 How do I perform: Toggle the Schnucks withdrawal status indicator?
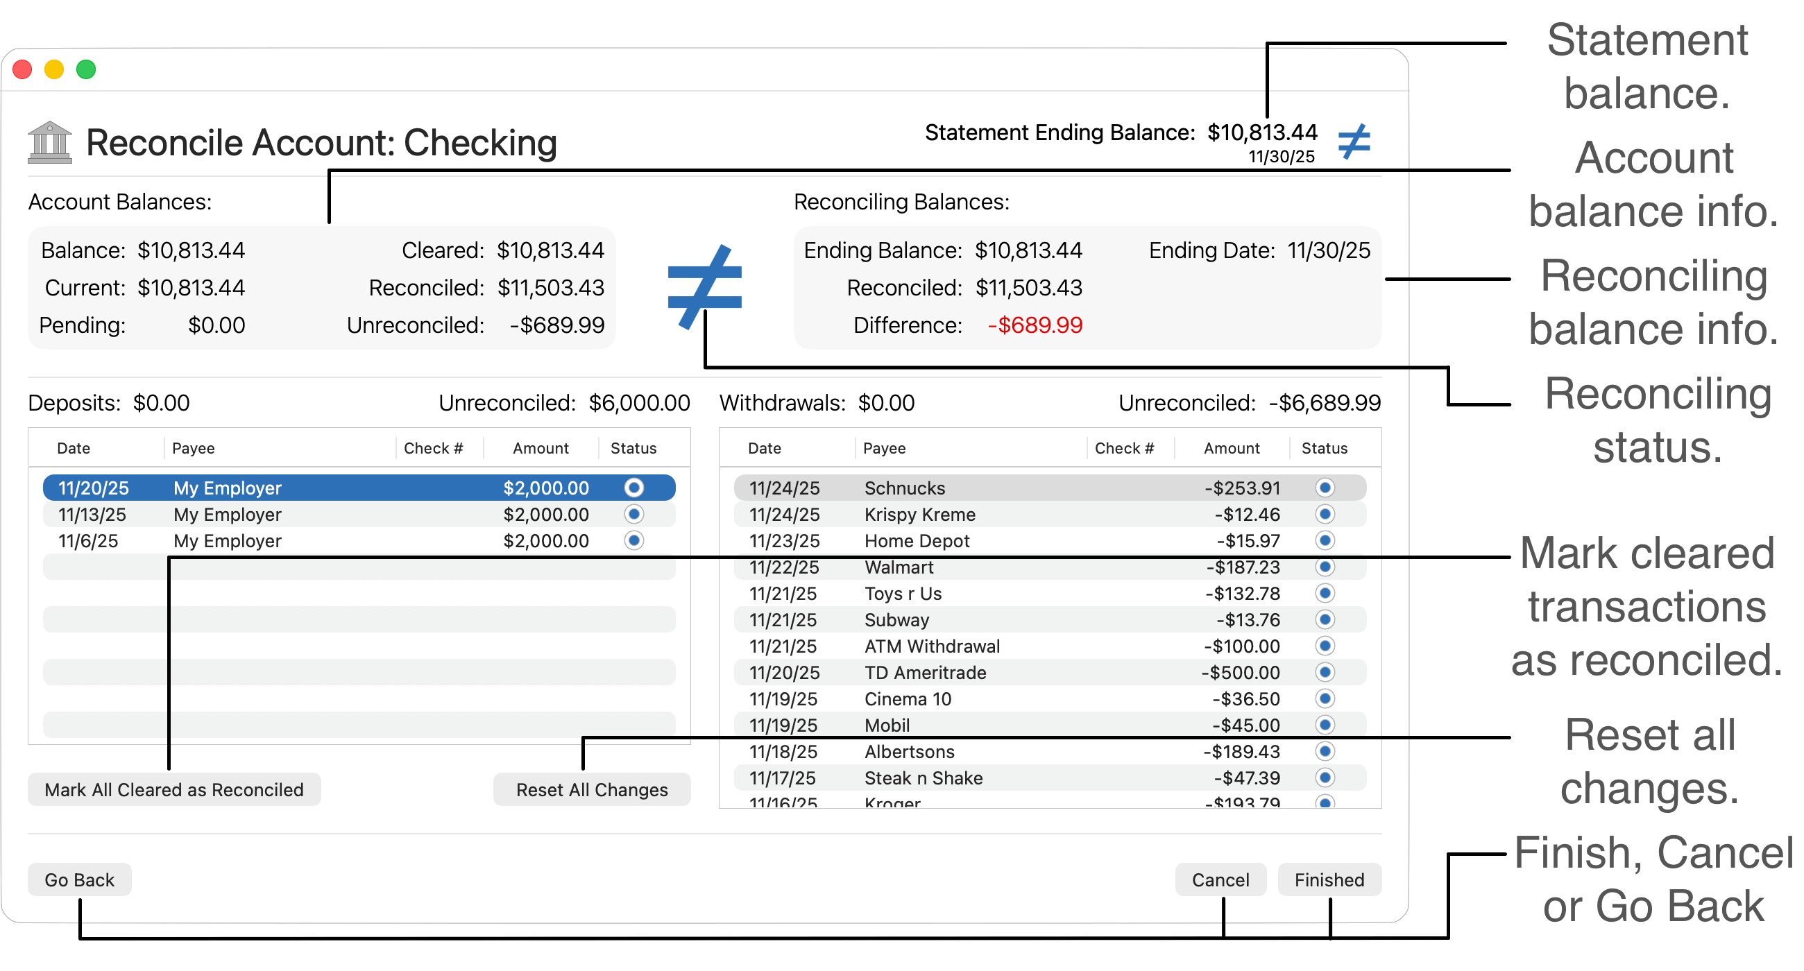coord(1324,488)
